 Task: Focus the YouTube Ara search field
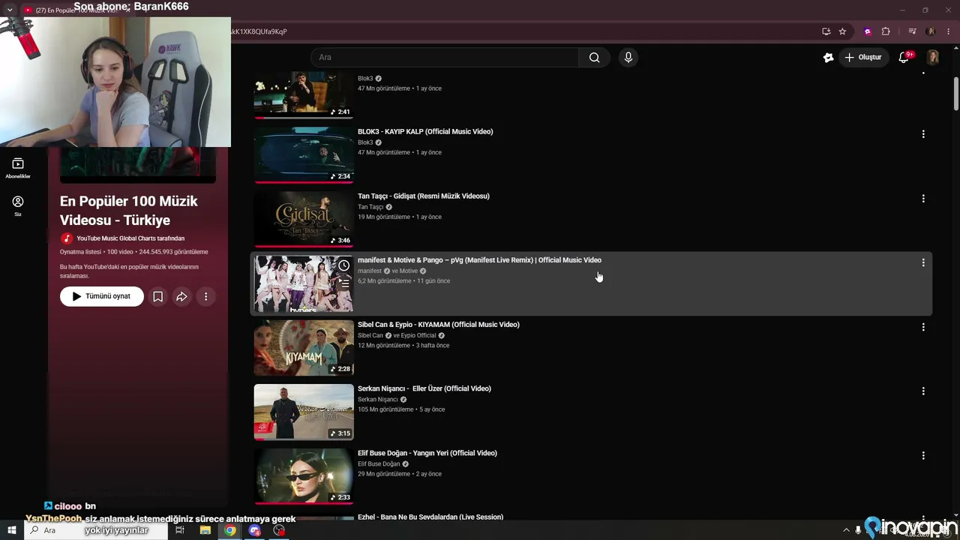[x=444, y=58]
